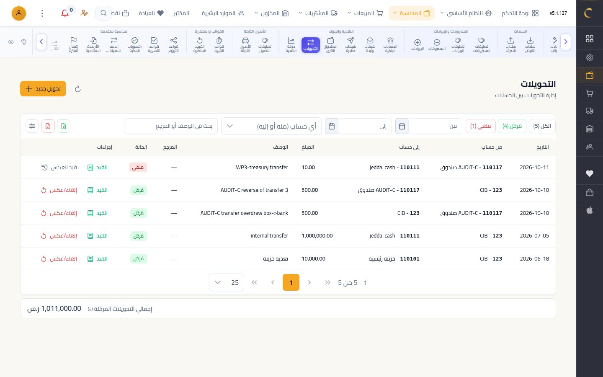Export transfers to PDF file
The height and width of the screenshot is (377, 603).
(x=48, y=126)
